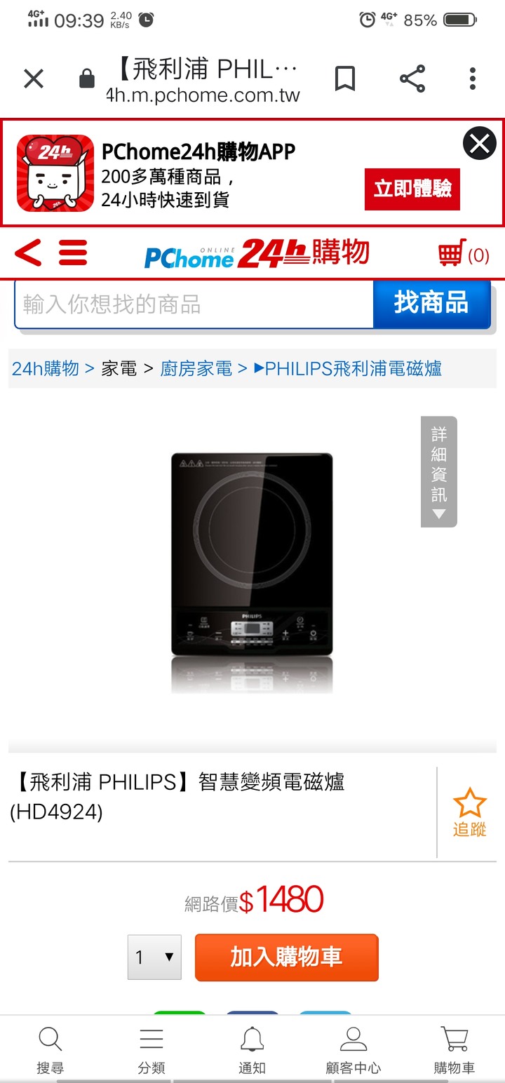Screen dimensions: 505x1083
Task: Click the 加入購物車 button
Action: point(286,957)
